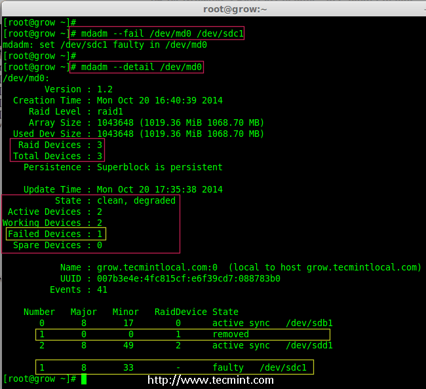Click the 'Failed Devices : 1' line
Viewport: 426px width, 389px height.
pyautogui.click(x=56, y=234)
